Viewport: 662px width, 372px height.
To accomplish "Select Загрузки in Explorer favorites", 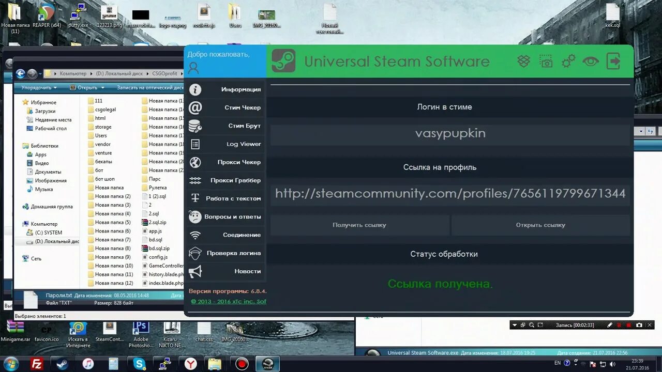I will (x=45, y=111).
